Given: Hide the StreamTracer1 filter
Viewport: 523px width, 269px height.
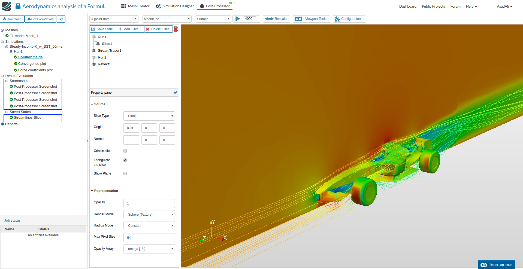Looking at the screenshot, I should click(x=94, y=51).
